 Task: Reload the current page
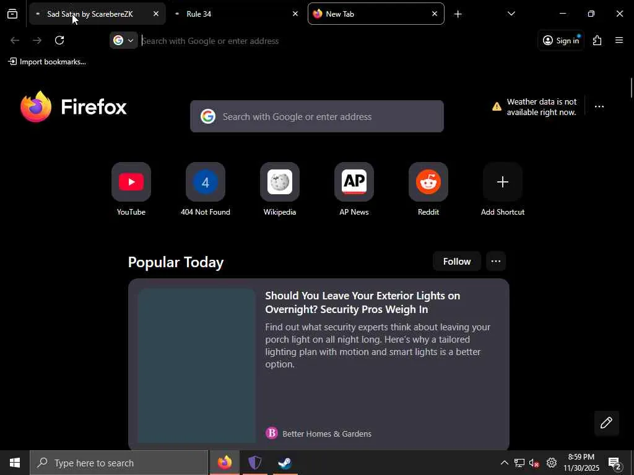pos(59,40)
